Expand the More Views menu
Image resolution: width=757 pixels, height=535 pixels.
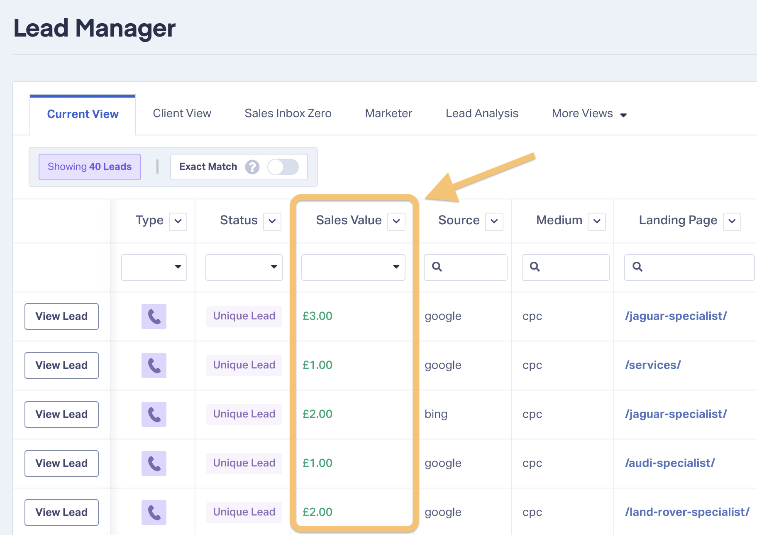(589, 114)
